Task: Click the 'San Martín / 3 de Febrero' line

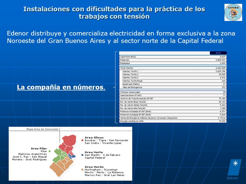Action: pos(102,155)
